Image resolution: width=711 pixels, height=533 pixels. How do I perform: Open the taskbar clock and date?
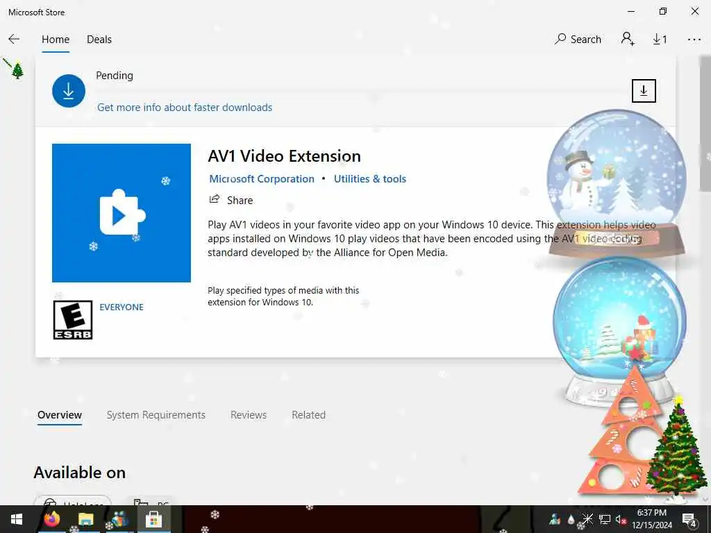point(652,519)
